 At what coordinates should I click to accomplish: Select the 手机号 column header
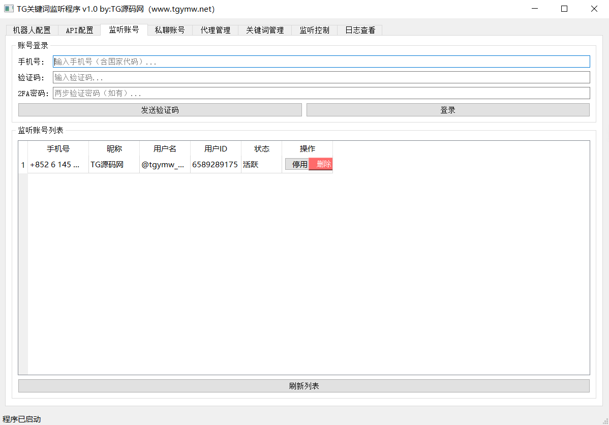[58, 149]
